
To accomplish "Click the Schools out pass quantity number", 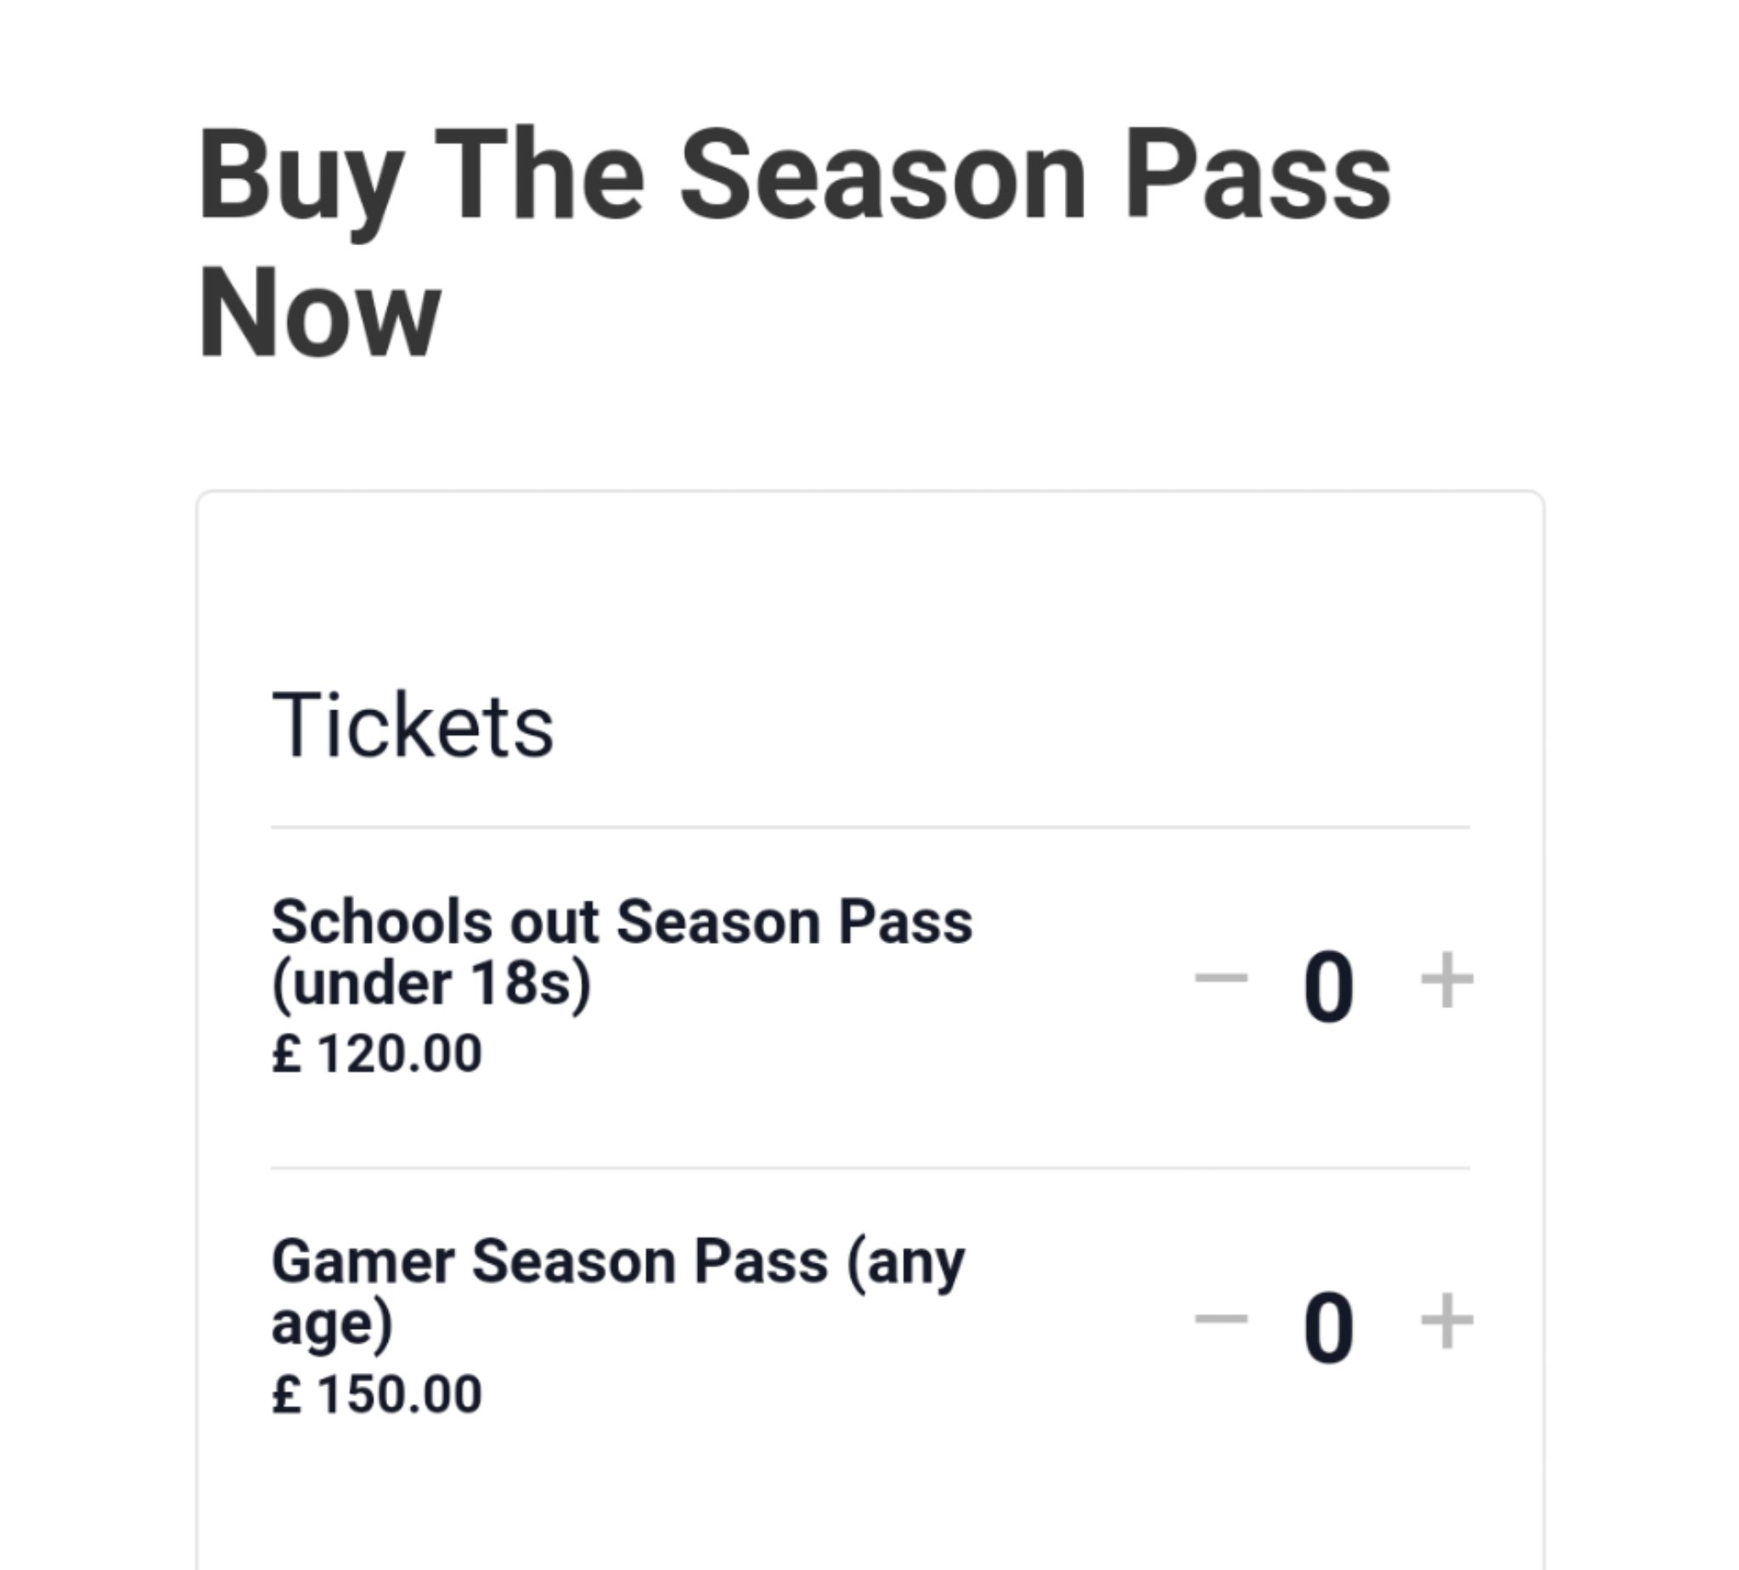I will 1328,986.
